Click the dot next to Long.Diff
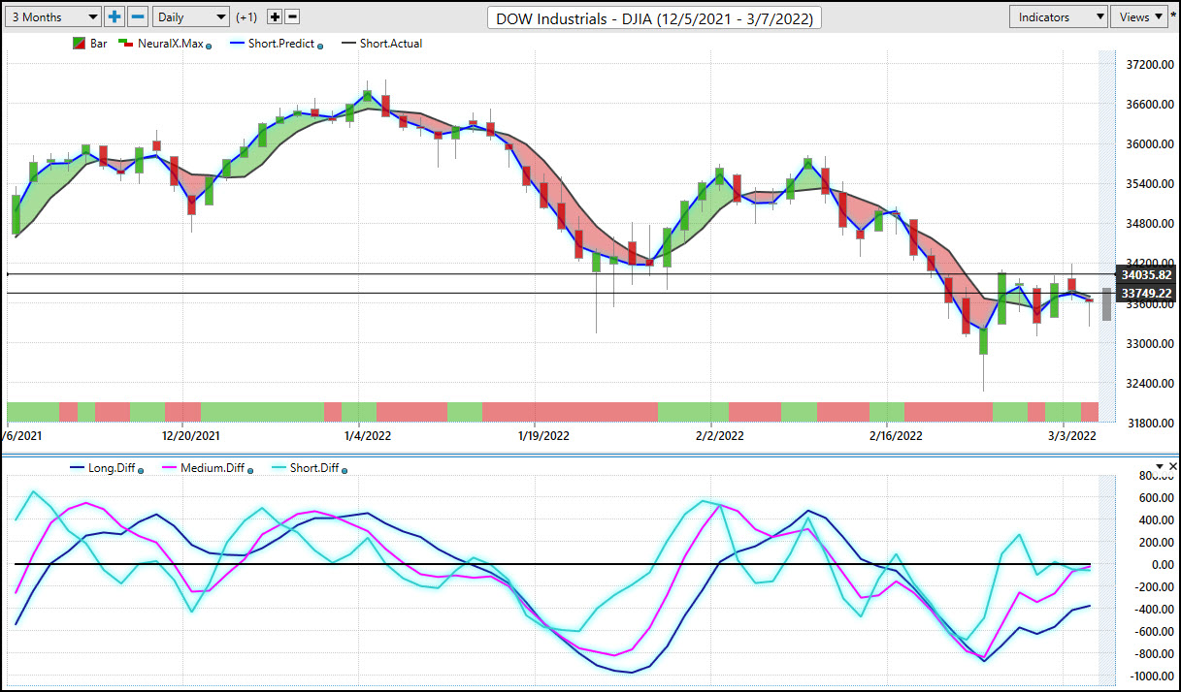Viewport: 1181px width, 692px height. [x=142, y=470]
